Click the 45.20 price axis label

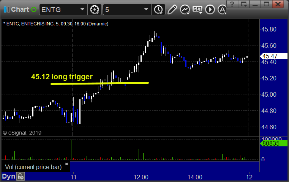(x=269, y=78)
